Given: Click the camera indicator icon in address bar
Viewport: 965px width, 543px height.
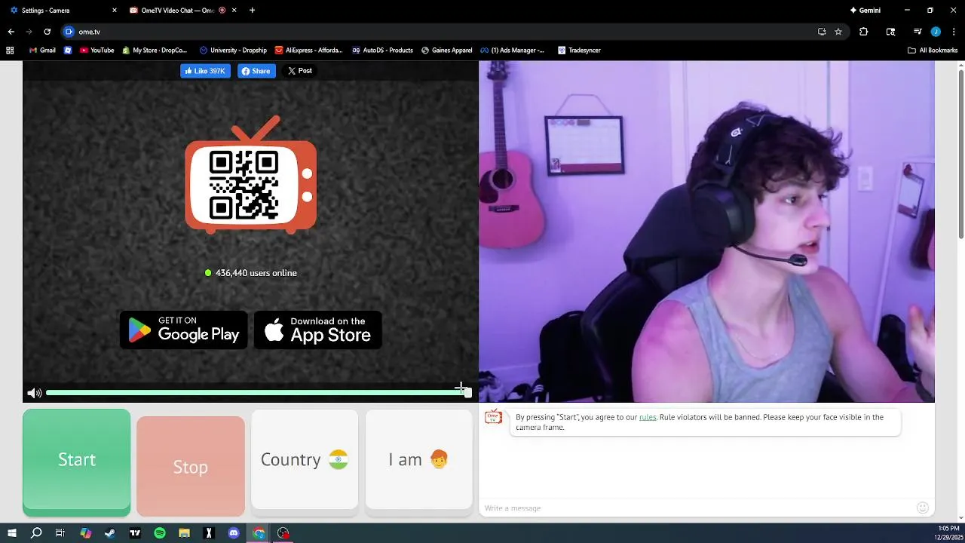Looking at the screenshot, I should click(x=69, y=32).
